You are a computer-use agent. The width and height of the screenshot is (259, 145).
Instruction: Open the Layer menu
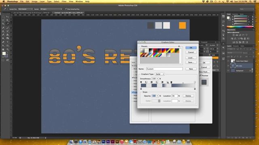(42, 2)
